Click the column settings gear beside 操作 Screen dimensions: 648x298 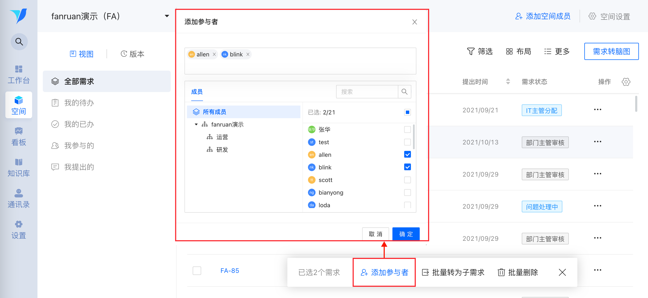click(626, 82)
